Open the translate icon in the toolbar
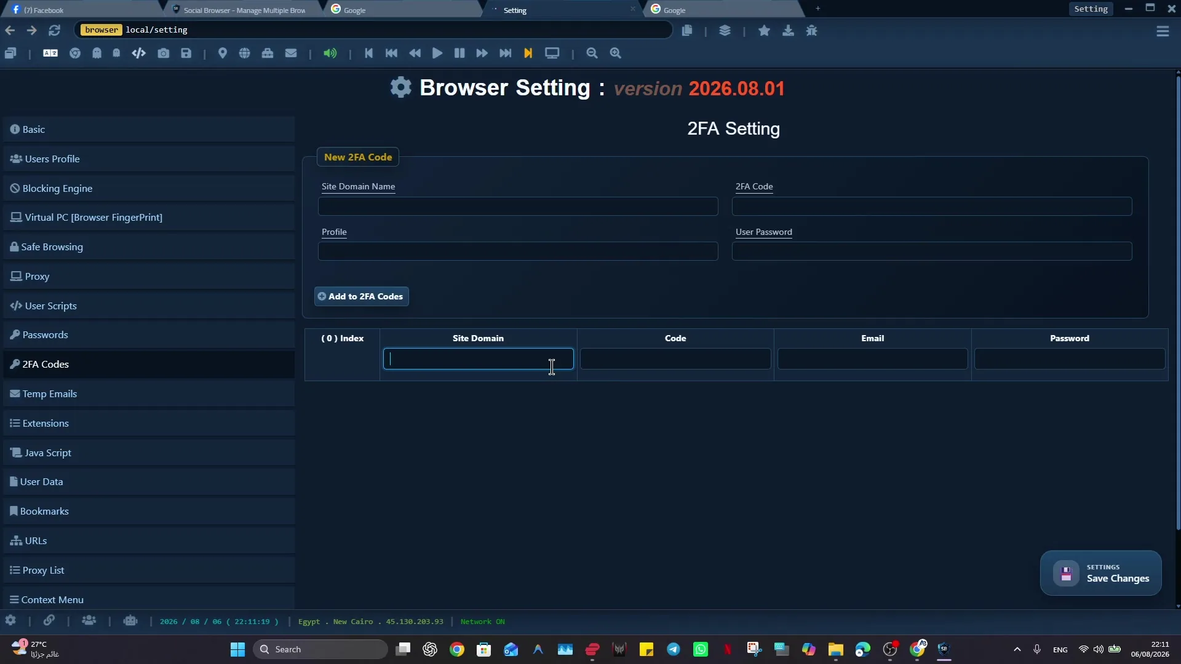Screen dimensions: 1181x664 (50, 53)
